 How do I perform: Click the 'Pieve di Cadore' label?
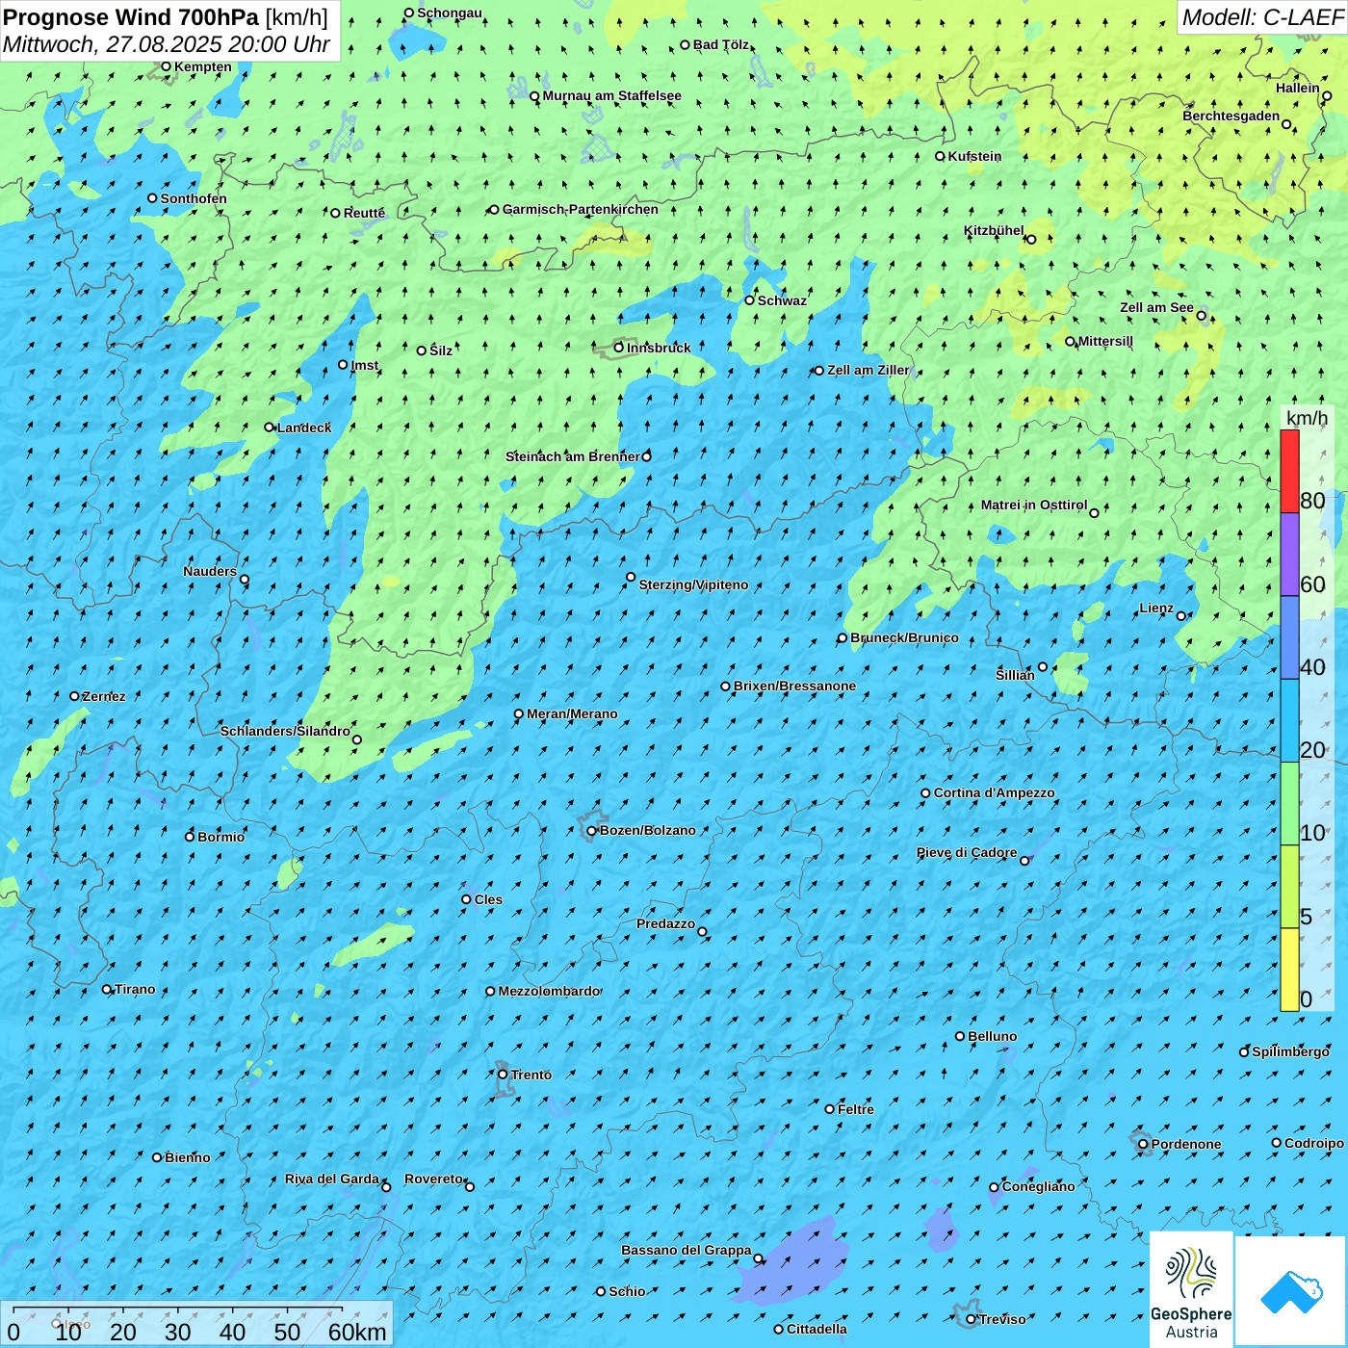pyautogui.click(x=967, y=852)
